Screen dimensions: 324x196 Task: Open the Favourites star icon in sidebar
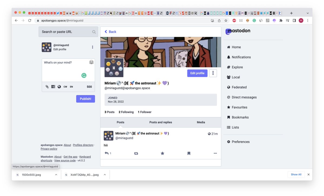tap(229, 107)
